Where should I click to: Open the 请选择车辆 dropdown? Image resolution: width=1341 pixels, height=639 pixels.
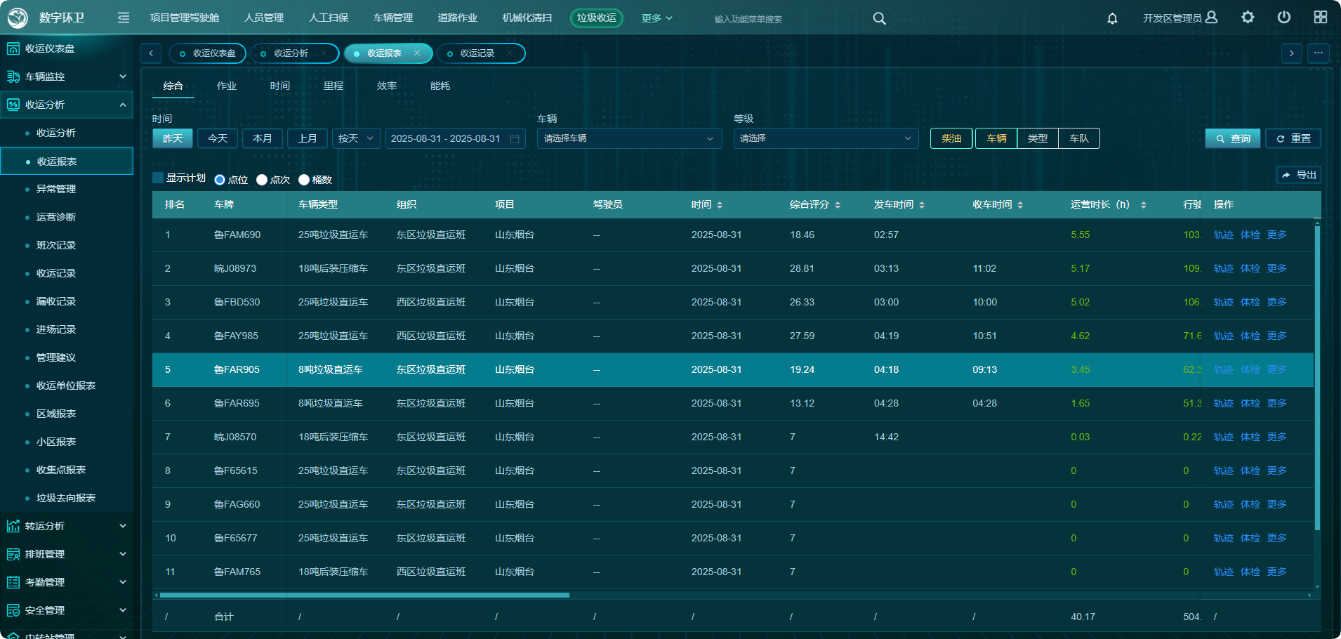pyautogui.click(x=629, y=139)
